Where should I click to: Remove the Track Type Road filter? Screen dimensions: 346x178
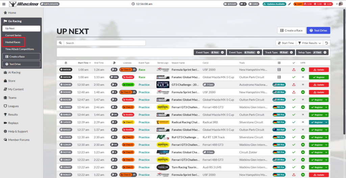pyautogui.click(x=291, y=52)
